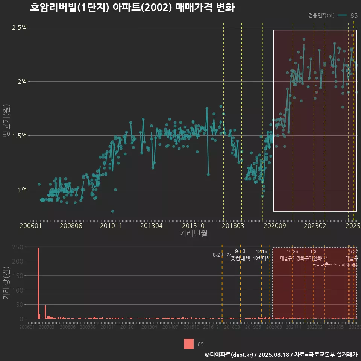
Task: Click the 250 volume axis label
Action: 18,247
